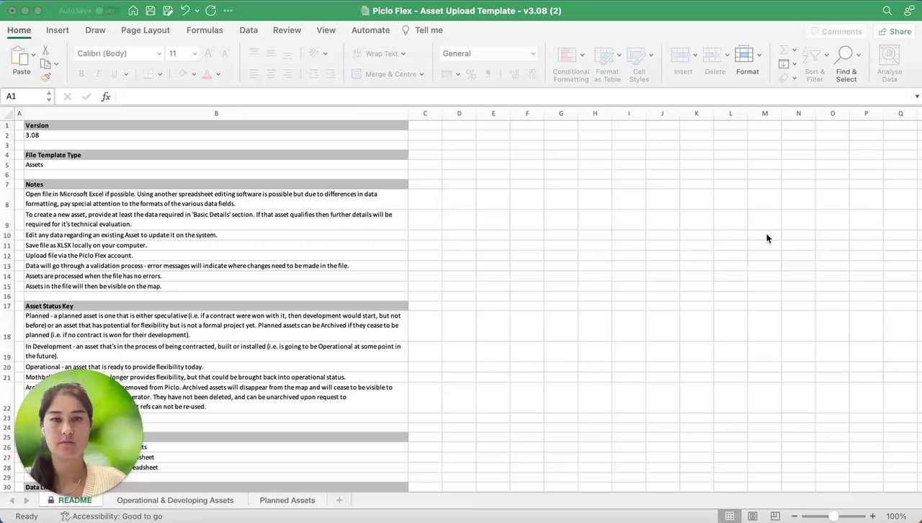
Task: Toggle Italic formatting
Action: (98, 73)
